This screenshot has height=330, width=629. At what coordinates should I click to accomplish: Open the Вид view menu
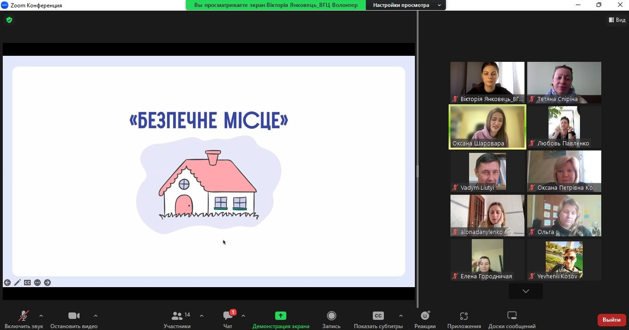(x=617, y=20)
